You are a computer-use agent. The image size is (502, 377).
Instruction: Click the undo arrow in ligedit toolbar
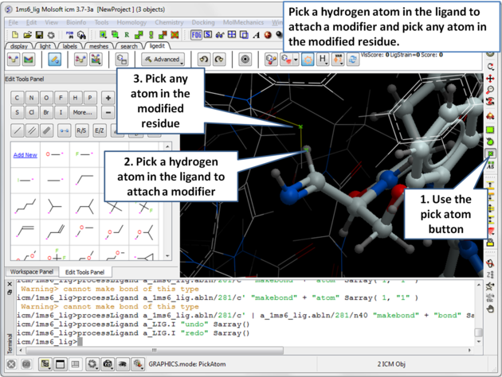203,60
